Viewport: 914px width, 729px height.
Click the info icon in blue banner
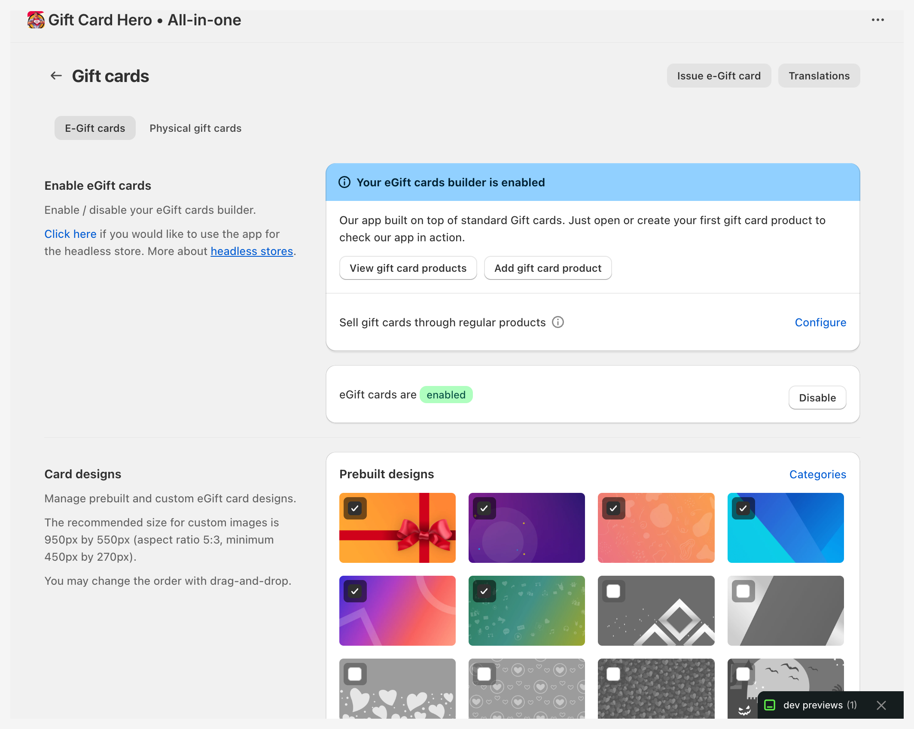tap(344, 182)
